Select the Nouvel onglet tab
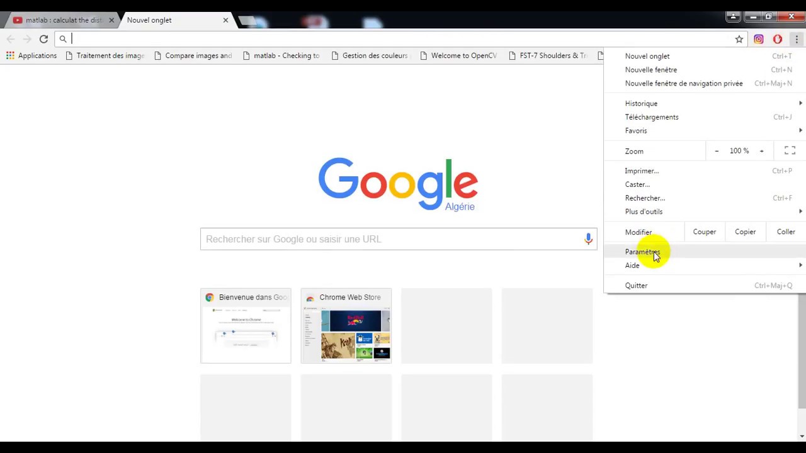 (x=176, y=20)
